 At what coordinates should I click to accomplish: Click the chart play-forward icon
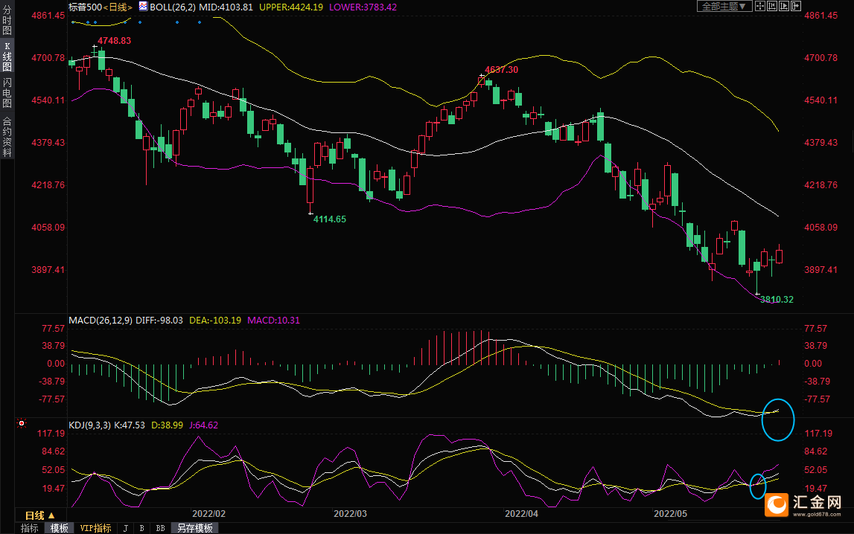point(784,6)
